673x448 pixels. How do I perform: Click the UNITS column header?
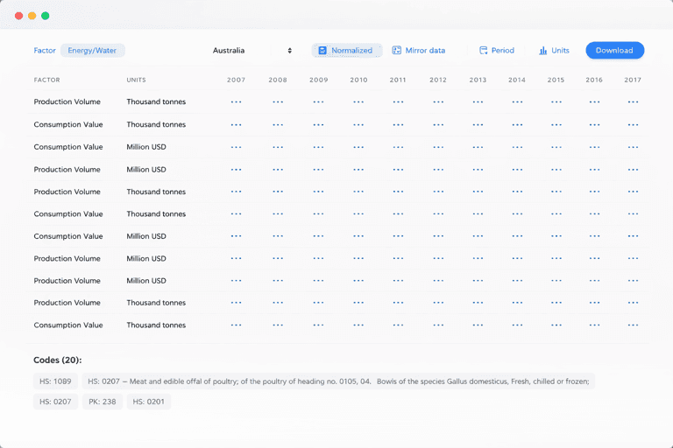coord(136,80)
